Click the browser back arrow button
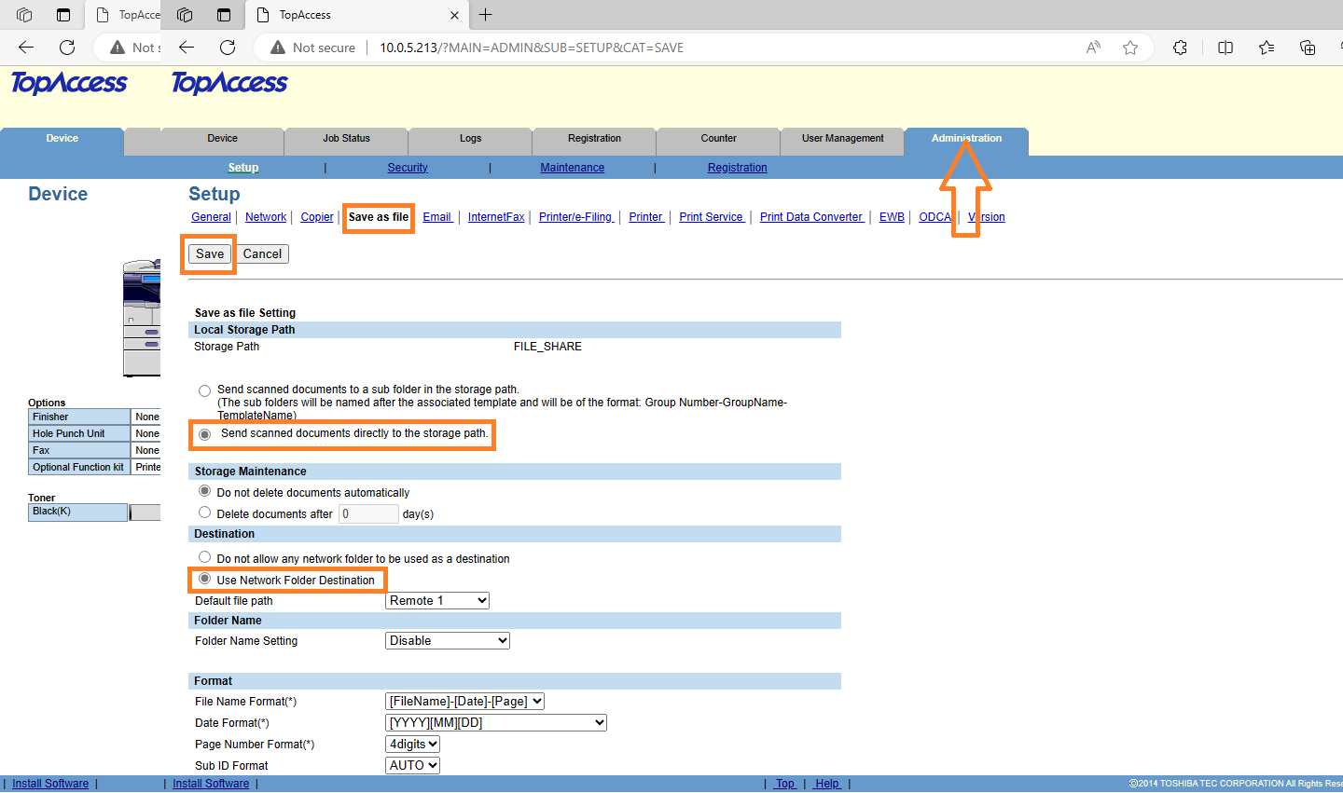Viewport: 1343px width, 793px height. click(x=187, y=48)
